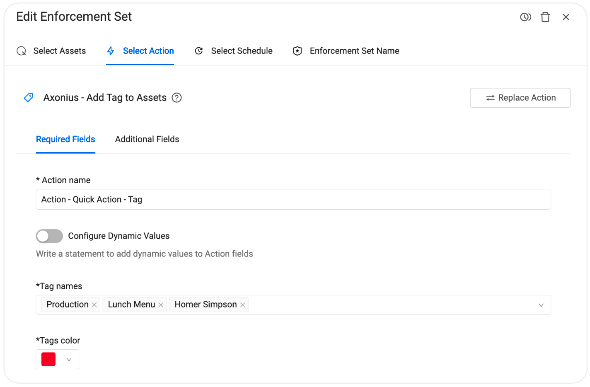Click the Enforcement Set Name shield icon
This screenshot has width=590, height=387.
click(297, 51)
